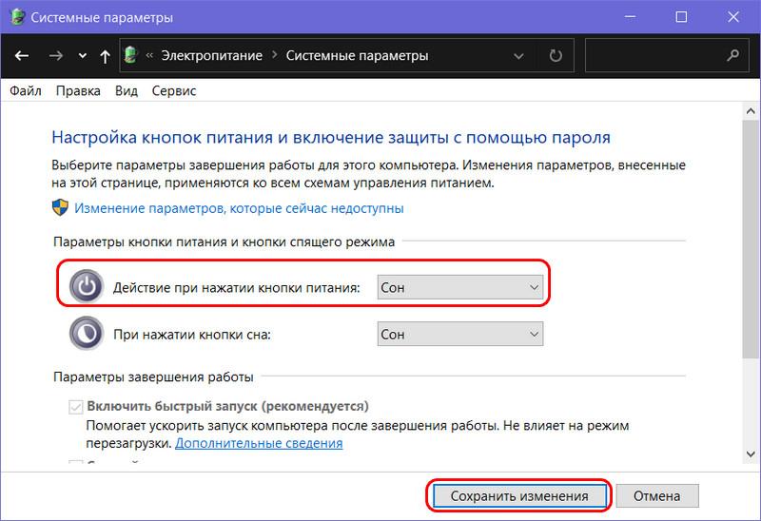Image resolution: width=761 pixels, height=521 pixels.
Task: Click the scrollbar down arrow
Action: coord(751,454)
